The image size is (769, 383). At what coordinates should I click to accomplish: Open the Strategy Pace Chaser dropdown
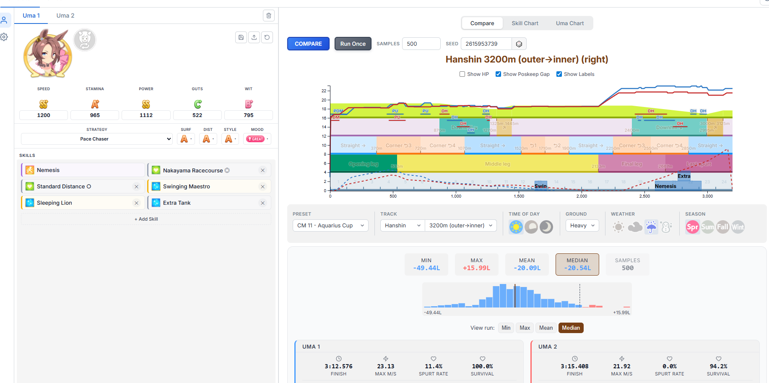(97, 139)
